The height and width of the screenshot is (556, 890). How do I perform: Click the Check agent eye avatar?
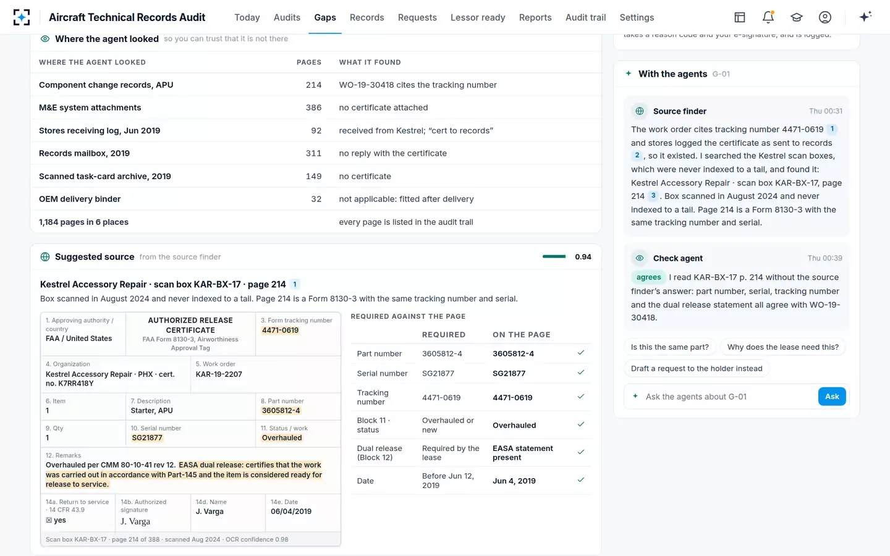640,258
